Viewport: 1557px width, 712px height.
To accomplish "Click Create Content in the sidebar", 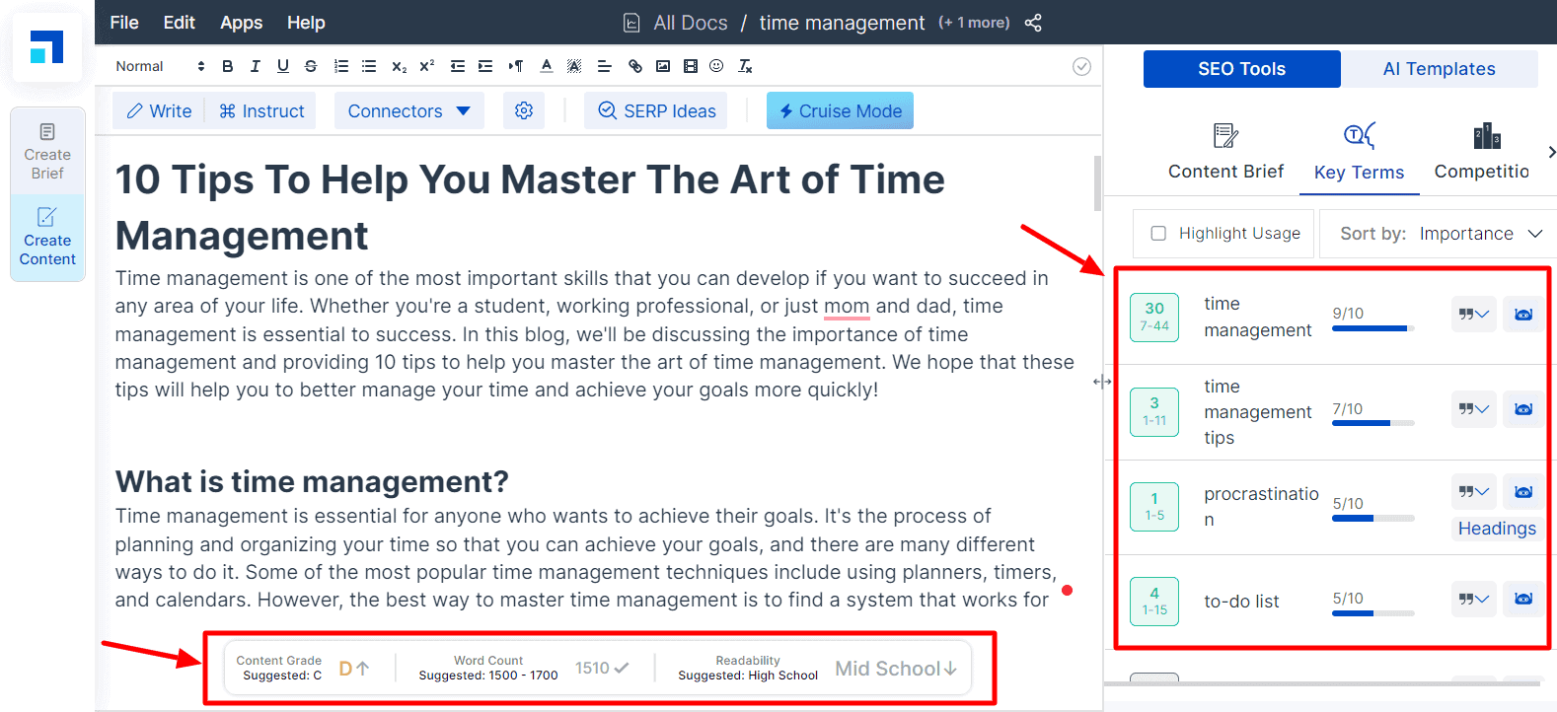I will point(47,237).
